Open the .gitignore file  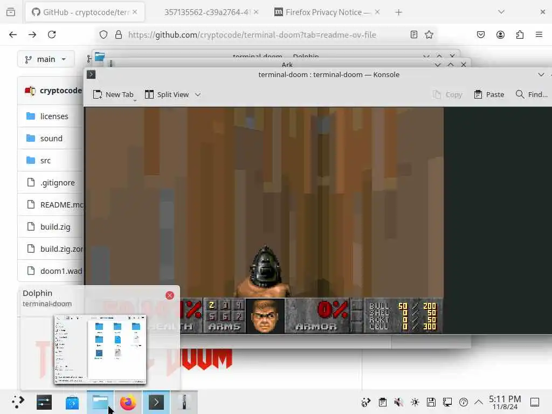tap(57, 183)
